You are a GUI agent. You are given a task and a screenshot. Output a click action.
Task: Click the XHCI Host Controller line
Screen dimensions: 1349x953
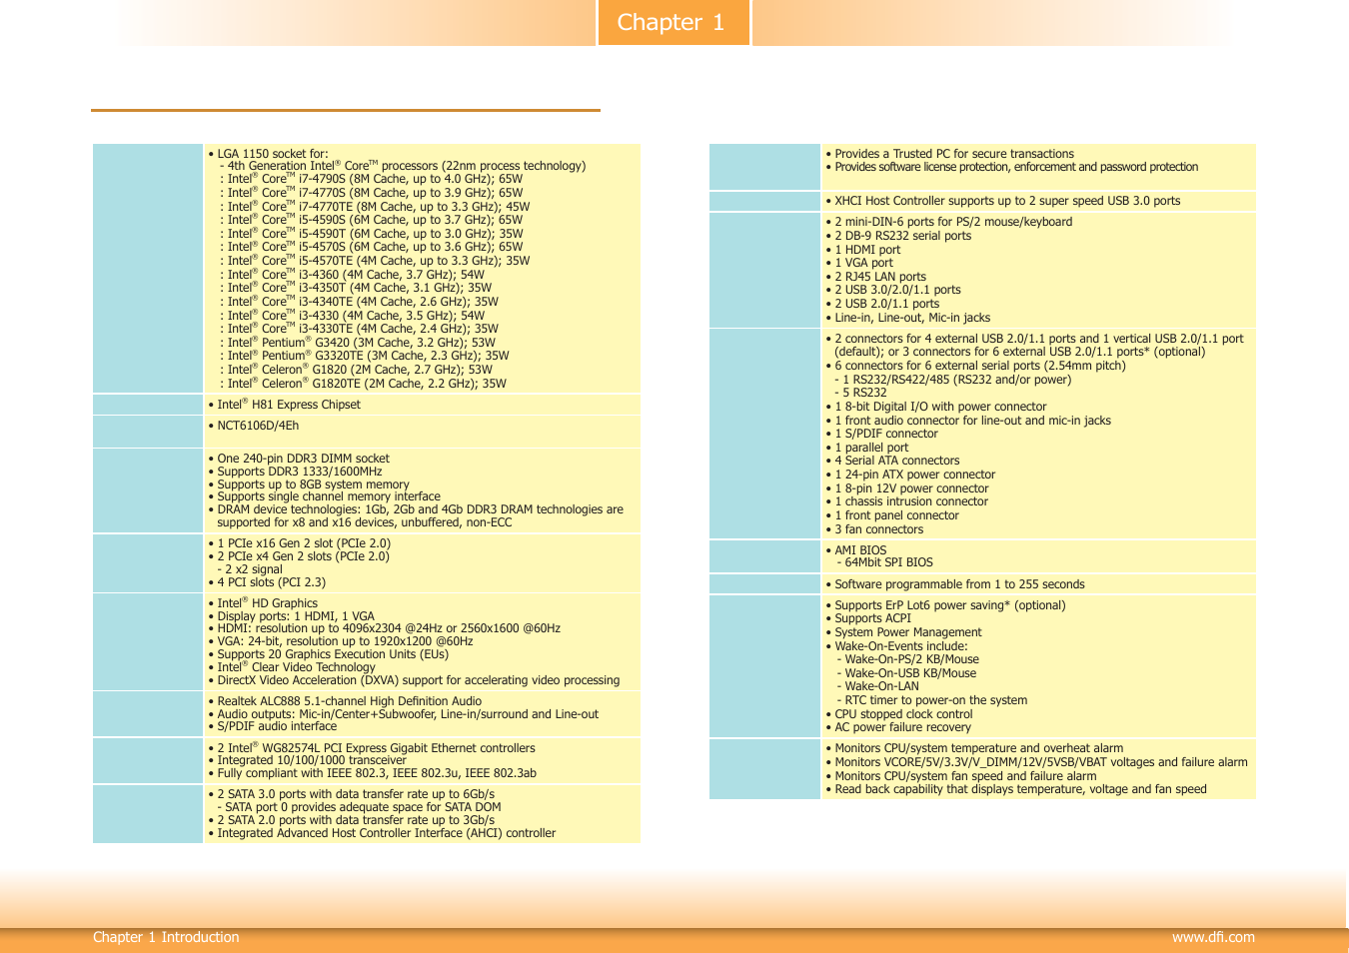1003,201
